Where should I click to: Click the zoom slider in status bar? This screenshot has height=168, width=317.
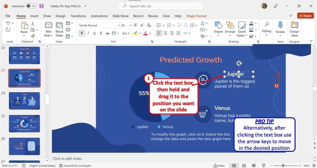(x=283, y=166)
